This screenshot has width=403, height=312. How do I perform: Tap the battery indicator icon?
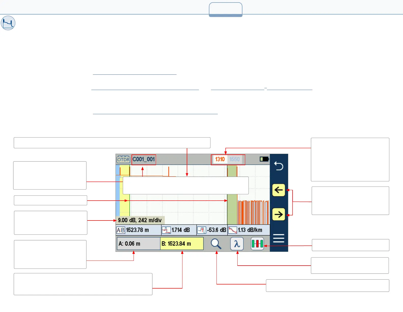click(x=264, y=159)
